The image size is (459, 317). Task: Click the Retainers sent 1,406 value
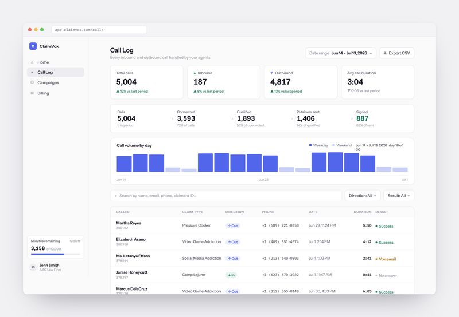click(x=306, y=118)
